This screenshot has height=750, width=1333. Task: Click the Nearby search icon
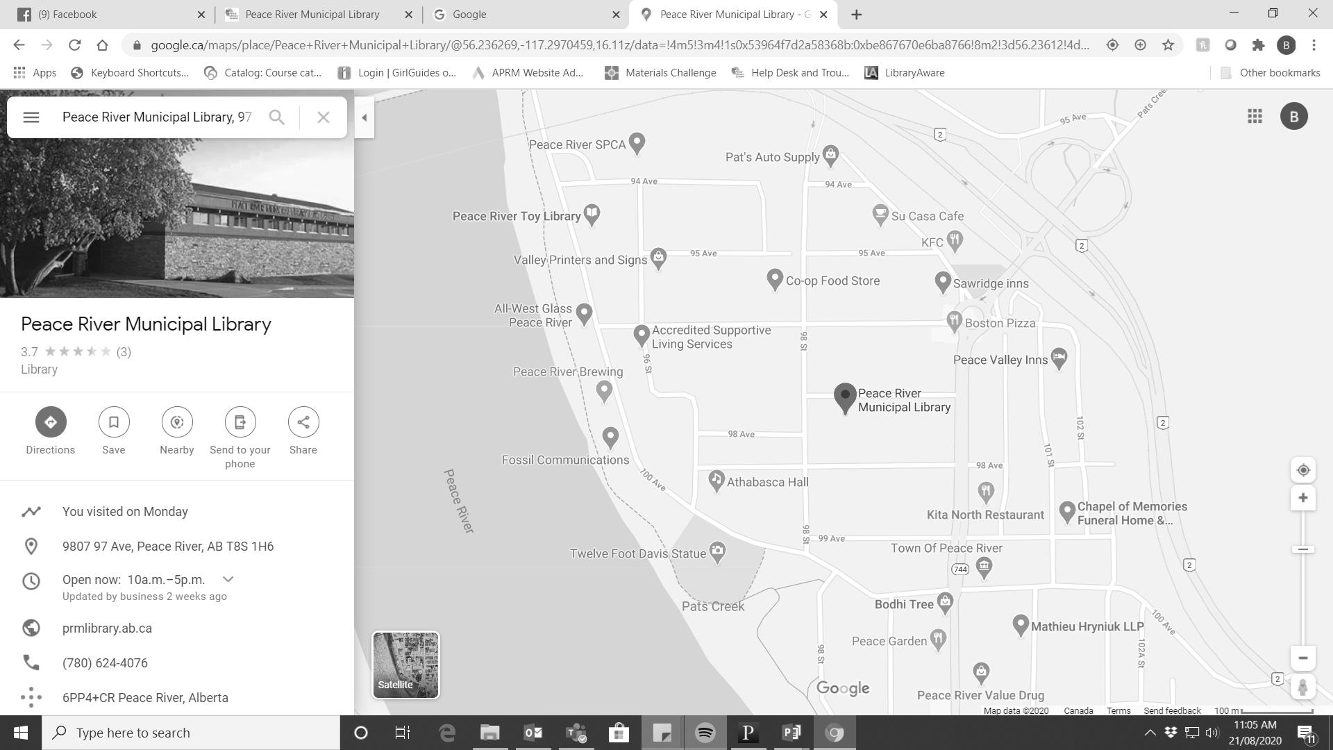click(x=177, y=422)
